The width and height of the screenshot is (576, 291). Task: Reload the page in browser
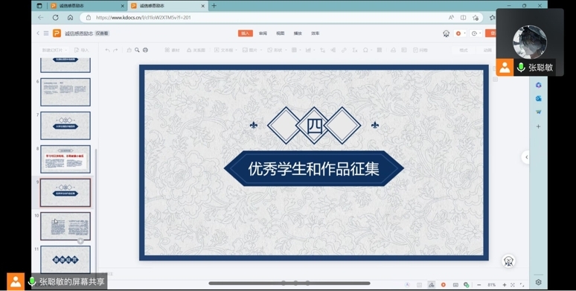(x=56, y=17)
